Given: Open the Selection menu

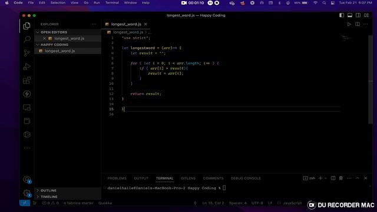Looking at the screenshot, I should click(58, 3).
